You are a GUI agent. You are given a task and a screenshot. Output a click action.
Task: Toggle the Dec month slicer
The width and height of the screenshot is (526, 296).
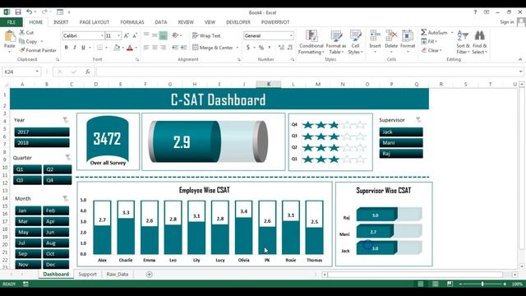click(x=56, y=265)
